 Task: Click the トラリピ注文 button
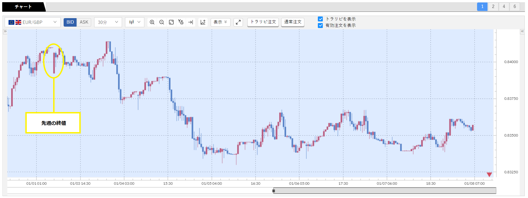tap(263, 22)
